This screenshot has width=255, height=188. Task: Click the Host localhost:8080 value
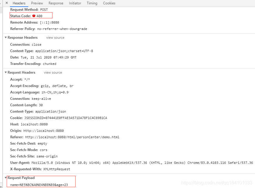34,124
